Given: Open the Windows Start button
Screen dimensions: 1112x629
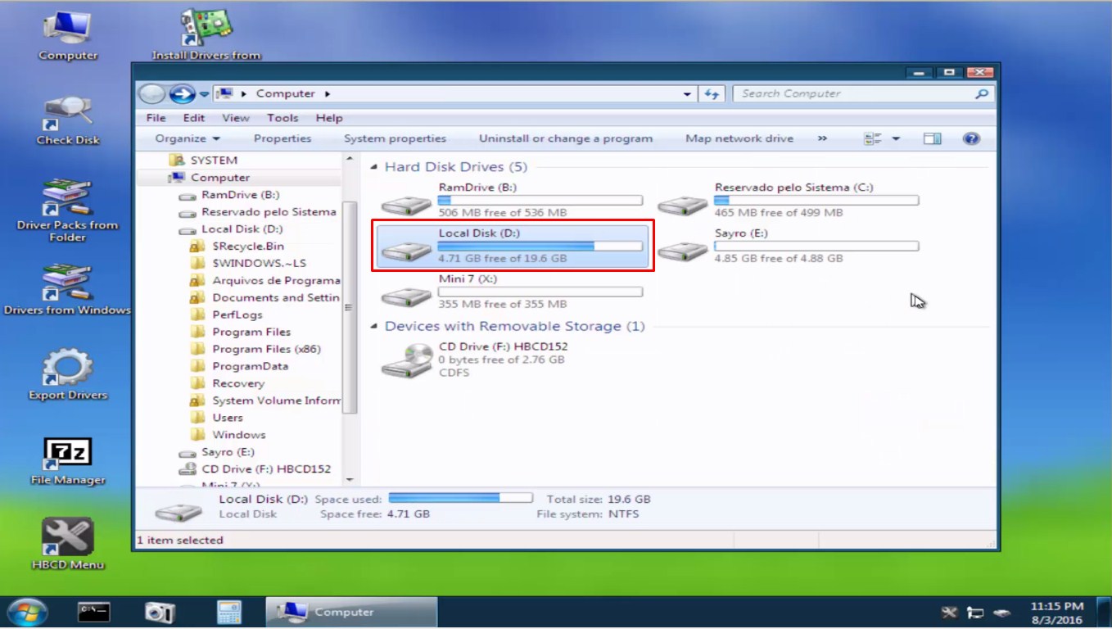Looking at the screenshot, I should (28, 612).
